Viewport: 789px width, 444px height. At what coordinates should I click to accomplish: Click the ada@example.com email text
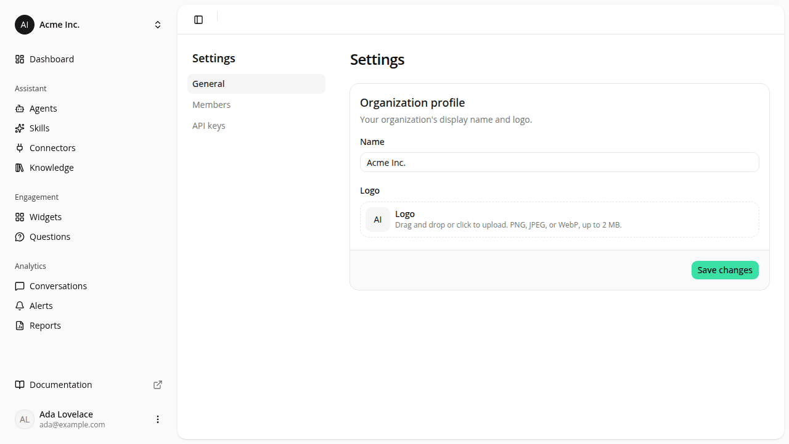point(72,425)
